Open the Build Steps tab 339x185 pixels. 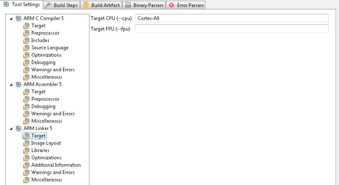62,5
